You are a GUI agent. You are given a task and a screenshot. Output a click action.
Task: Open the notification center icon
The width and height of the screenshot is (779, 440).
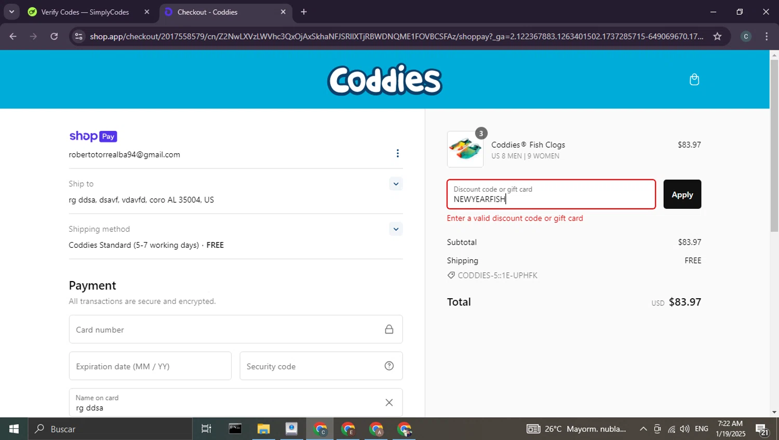pos(762,429)
